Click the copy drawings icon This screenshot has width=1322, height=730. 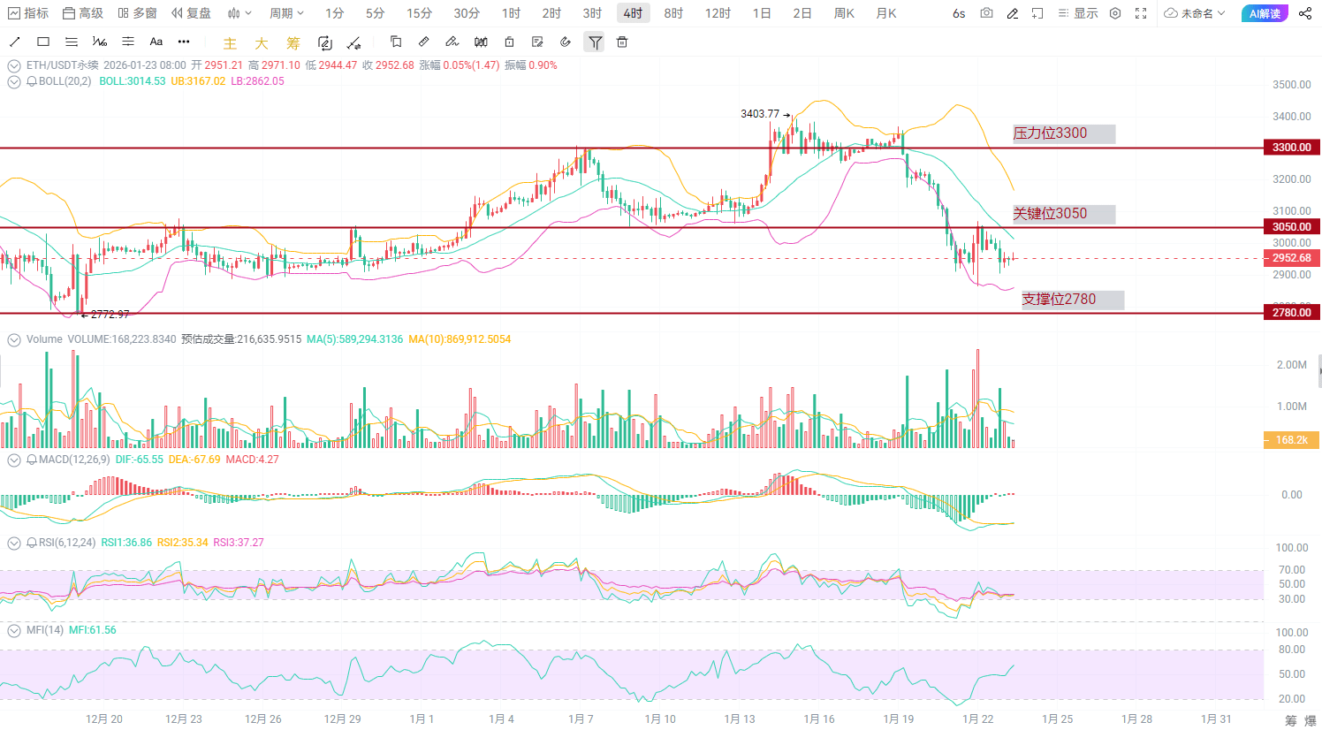coord(396,42)
